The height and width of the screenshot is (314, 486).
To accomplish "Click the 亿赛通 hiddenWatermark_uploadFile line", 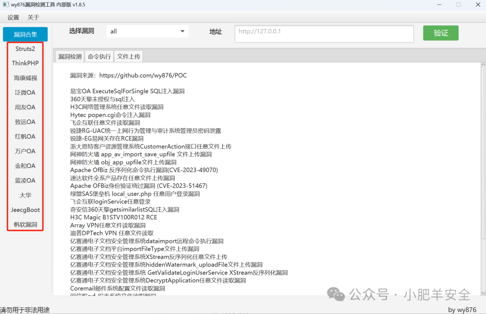I will [166, 265].
